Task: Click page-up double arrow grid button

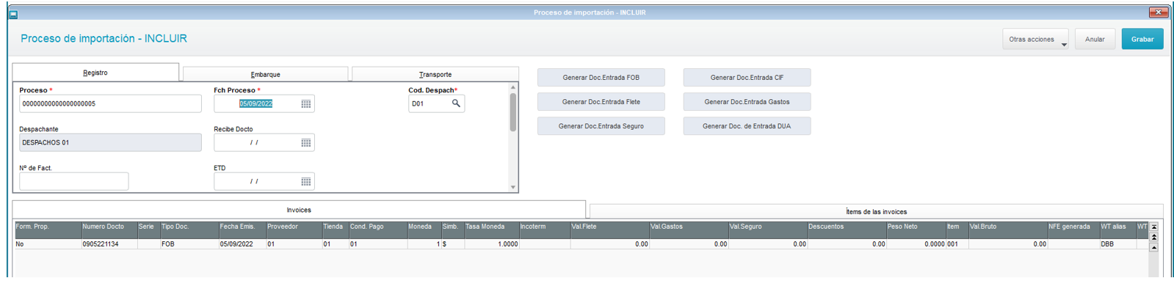Action: point(1153,238)
